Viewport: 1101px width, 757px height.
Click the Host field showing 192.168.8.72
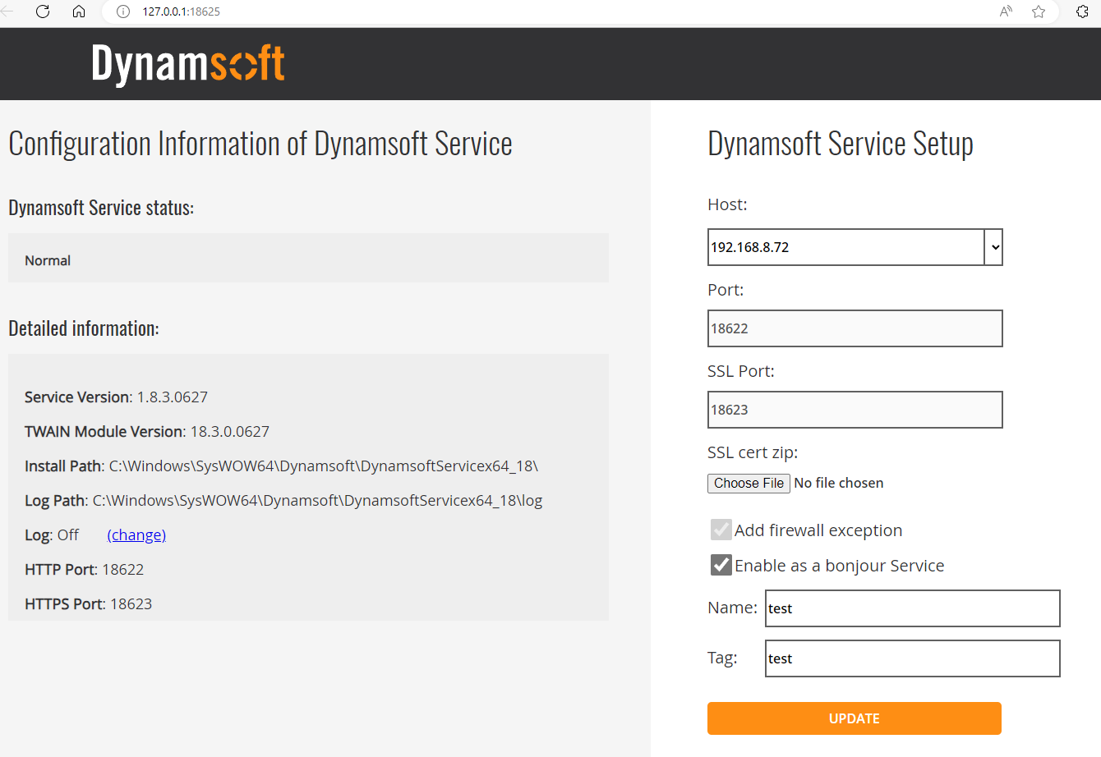click(x=845, y=247)
